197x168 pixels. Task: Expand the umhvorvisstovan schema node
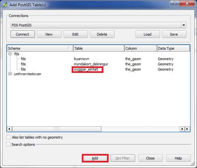pos(10,74)
